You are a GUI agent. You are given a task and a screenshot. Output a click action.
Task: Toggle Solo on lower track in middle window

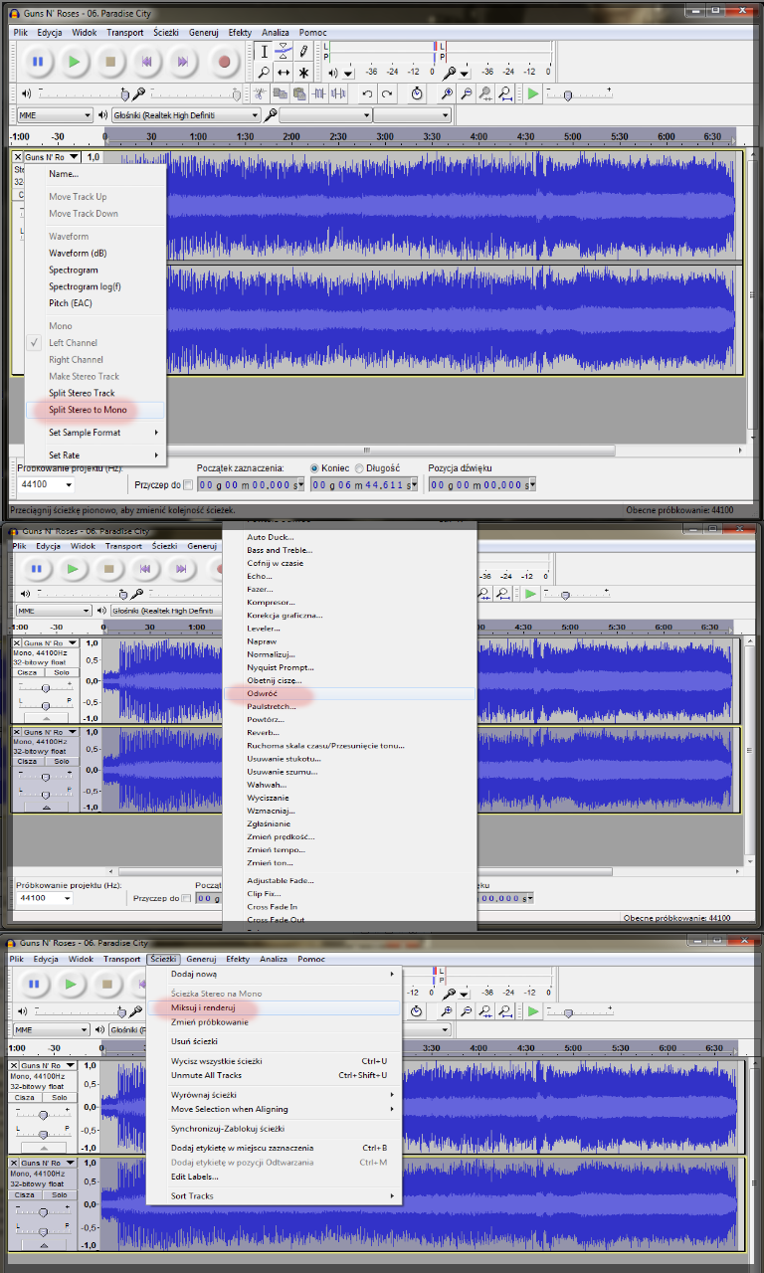62,761
